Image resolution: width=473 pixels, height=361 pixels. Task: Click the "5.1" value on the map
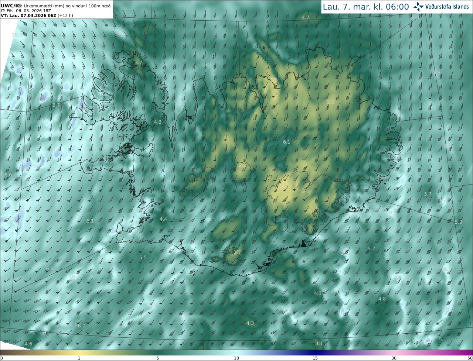[x=443, y=340]
